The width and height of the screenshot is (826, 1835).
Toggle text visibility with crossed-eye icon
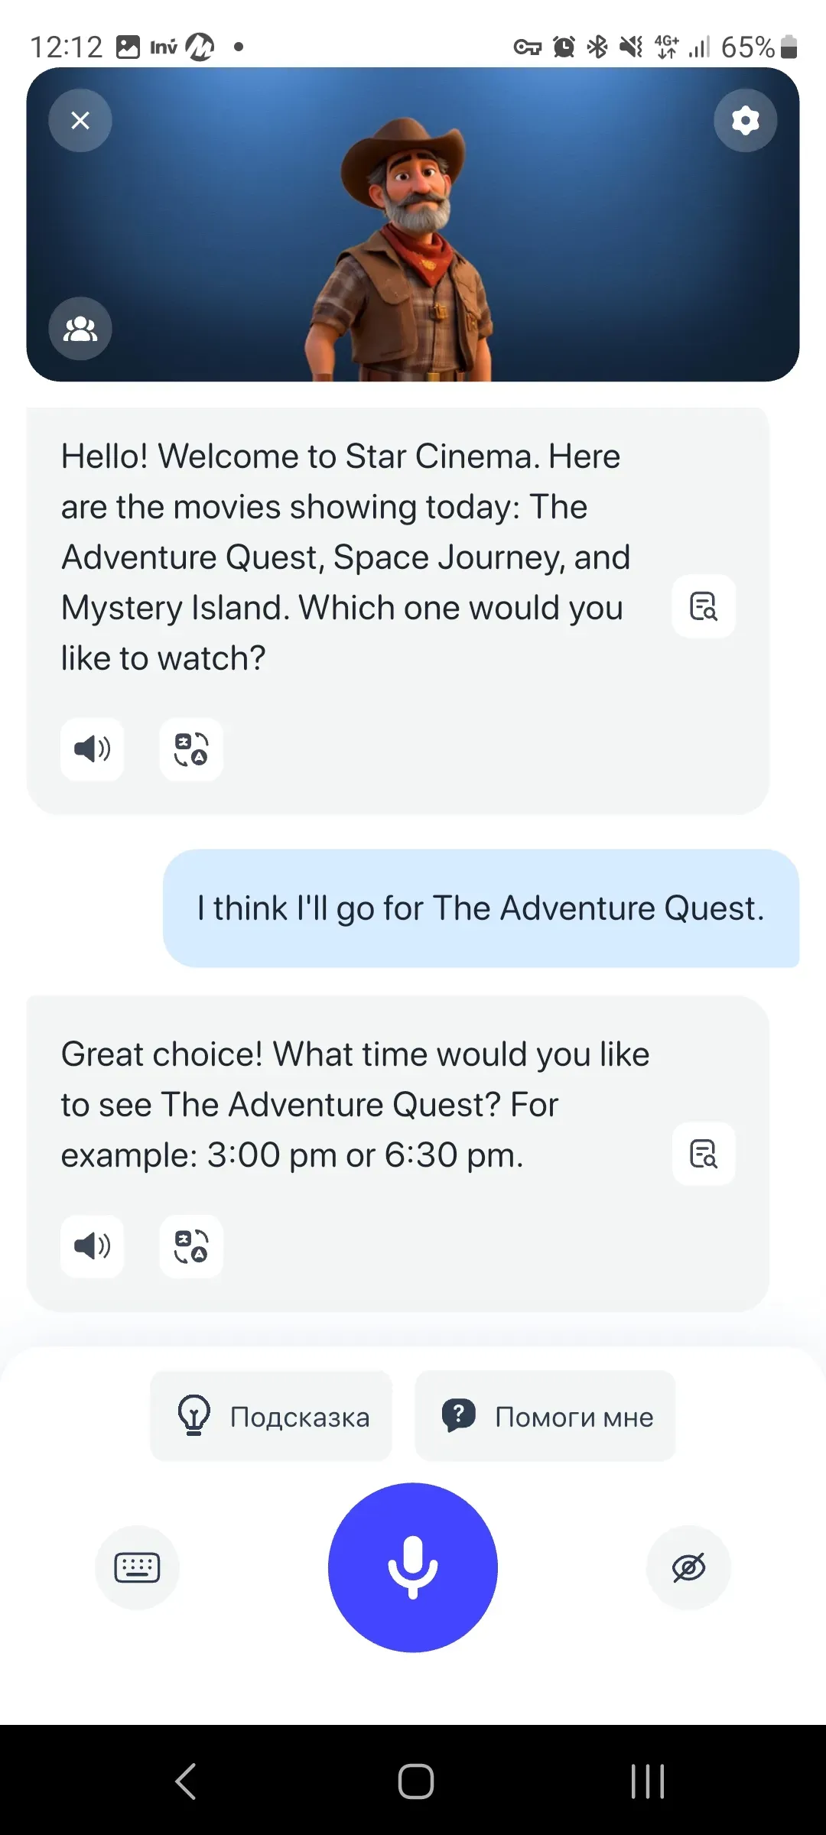[688, 1567]
